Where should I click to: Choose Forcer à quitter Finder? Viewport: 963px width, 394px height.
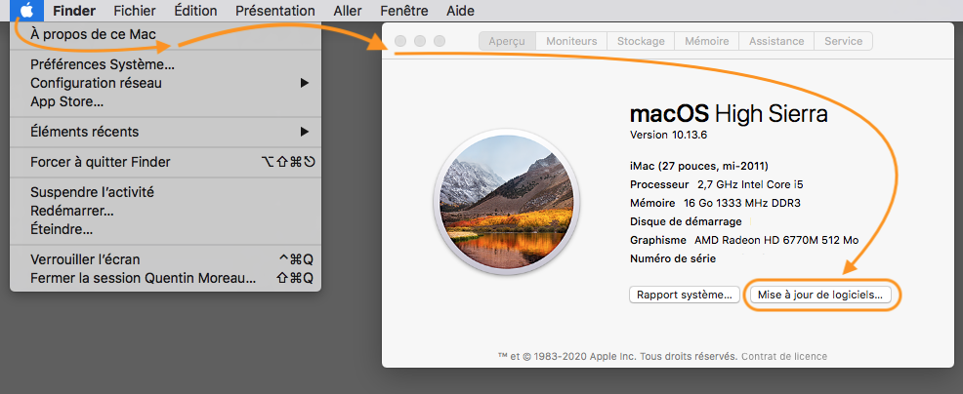click(x=101, y=162)
